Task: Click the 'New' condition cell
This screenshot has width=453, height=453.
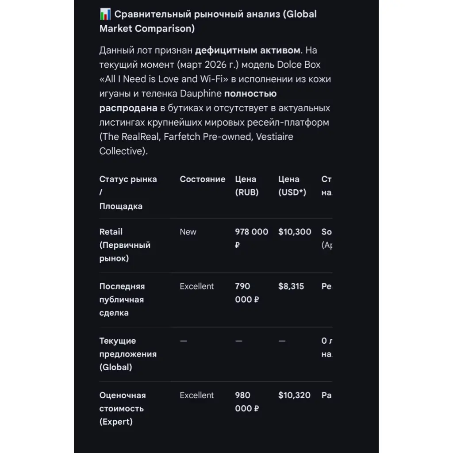Action: [x=188, y=232]
